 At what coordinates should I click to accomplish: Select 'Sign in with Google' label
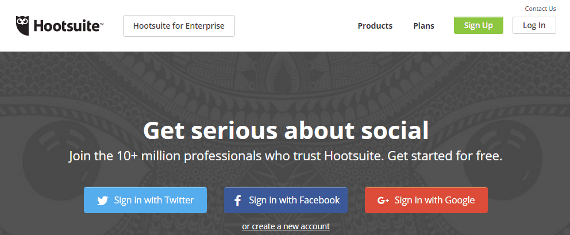[x=434, y=201]
